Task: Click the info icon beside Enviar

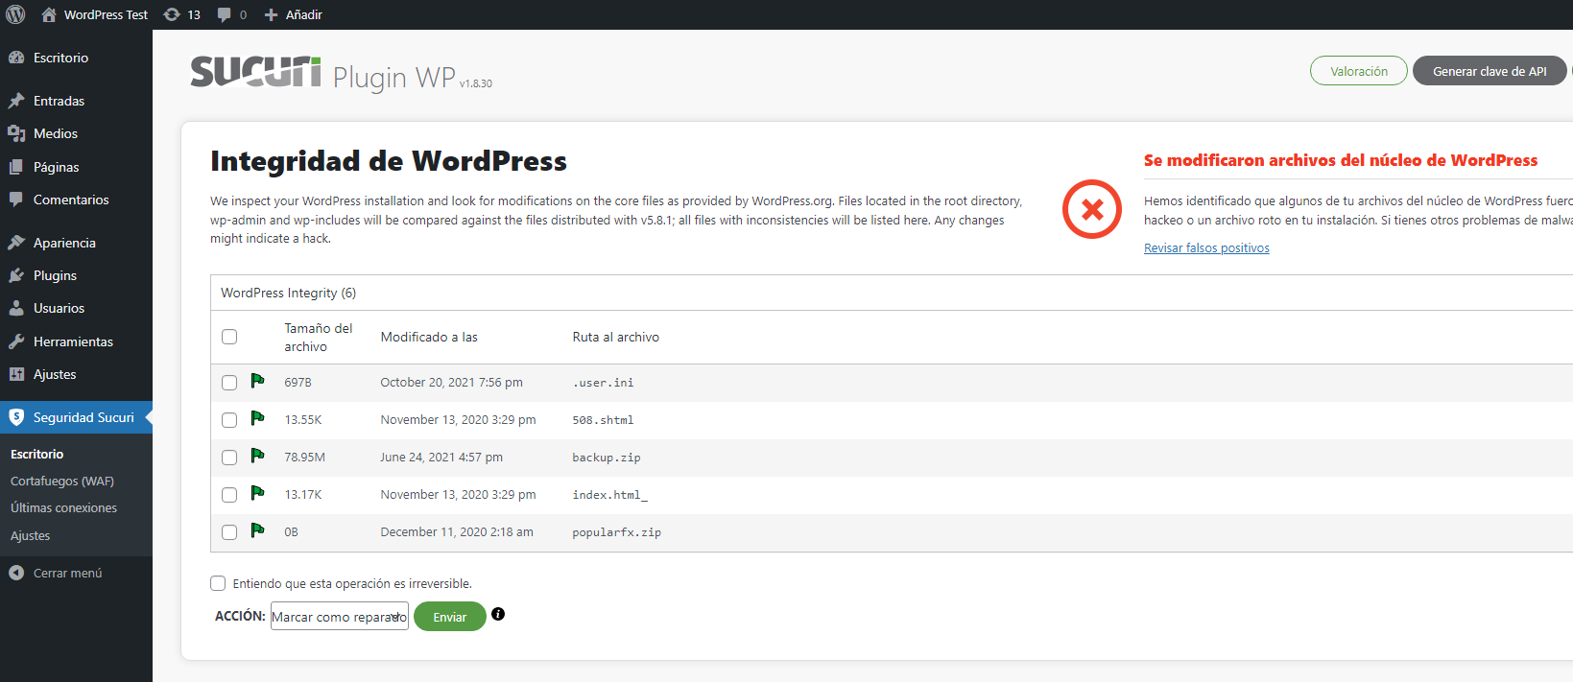Action: pos(498,614)
